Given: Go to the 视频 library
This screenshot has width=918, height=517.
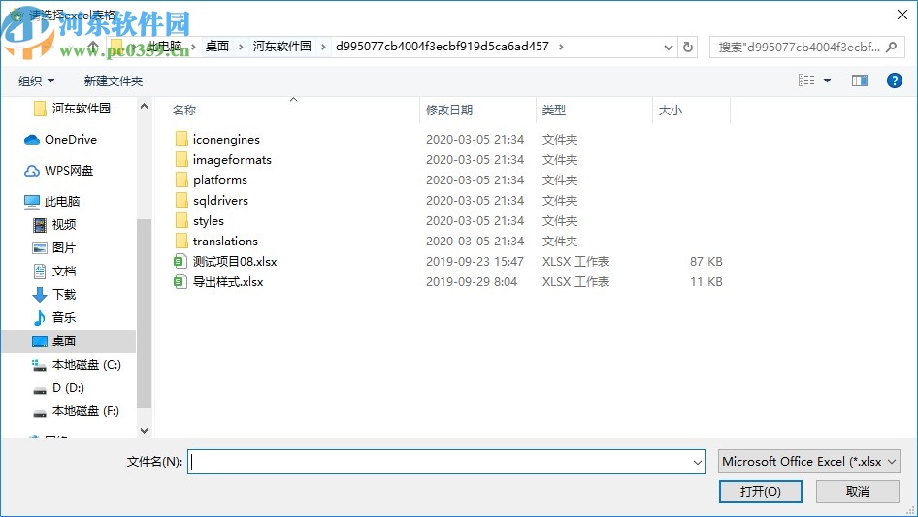Looking at the screenshot, I should pyautogui.click(x=54, y=224).
